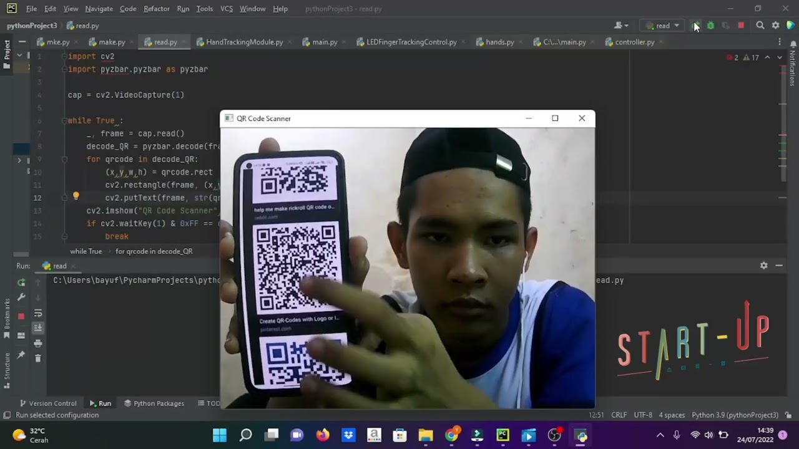
Task: Collapse the while True code fold marker
Action: (64, 120)
